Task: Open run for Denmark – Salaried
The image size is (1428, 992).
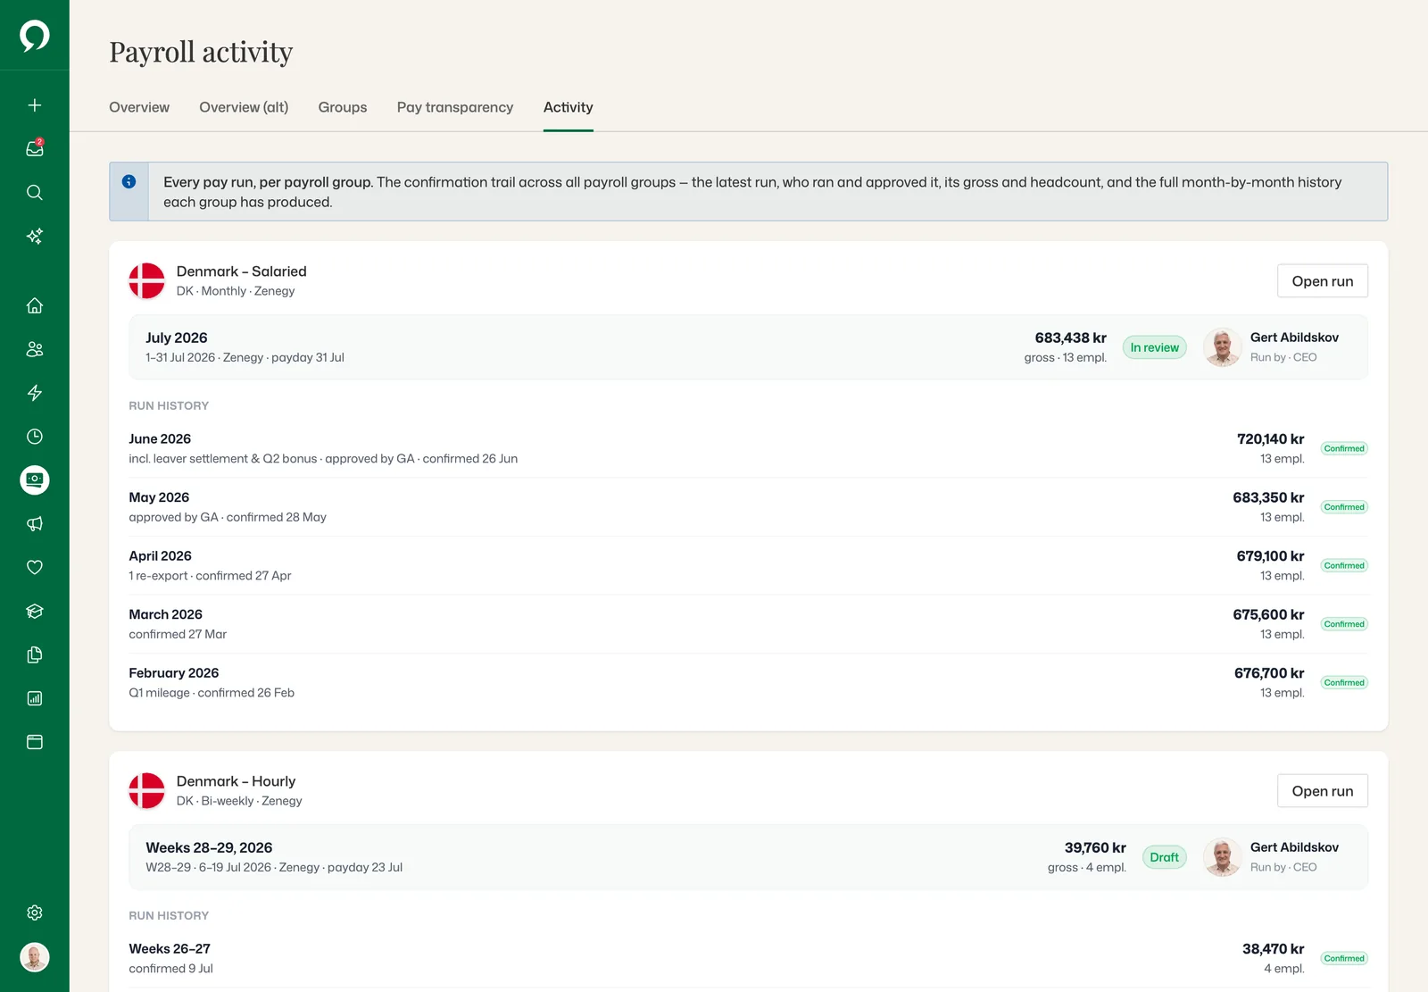Action: click(x=1323, y=281)
